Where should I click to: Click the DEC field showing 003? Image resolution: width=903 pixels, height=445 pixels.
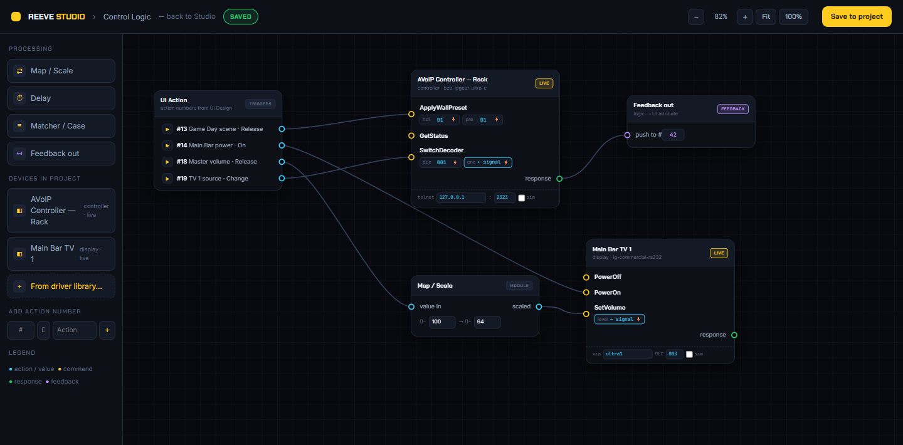coord(674,354)
